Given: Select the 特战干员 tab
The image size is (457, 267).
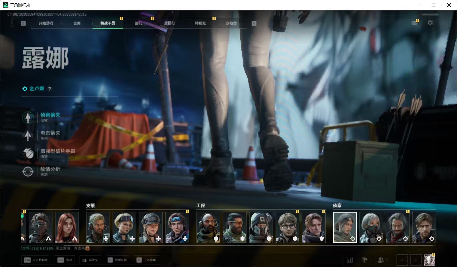Looking at the screenshot, I should 108,23.
